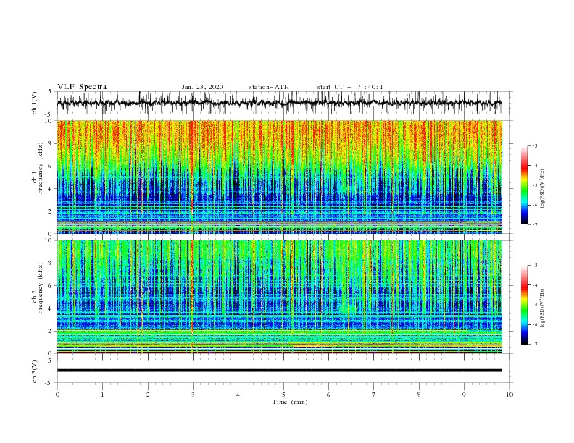Click the "VLF Spectra" plot title
Image resolution: width=574 pixels, height=443 pixels.
(82, 87)
